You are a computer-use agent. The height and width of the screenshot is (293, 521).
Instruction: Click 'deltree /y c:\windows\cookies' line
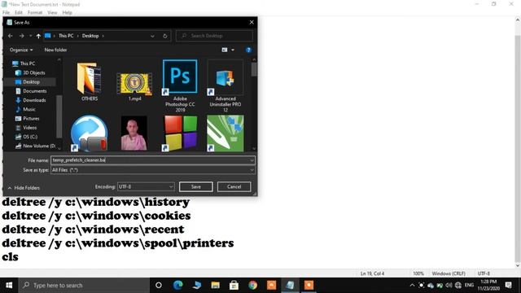coord(96,216)
